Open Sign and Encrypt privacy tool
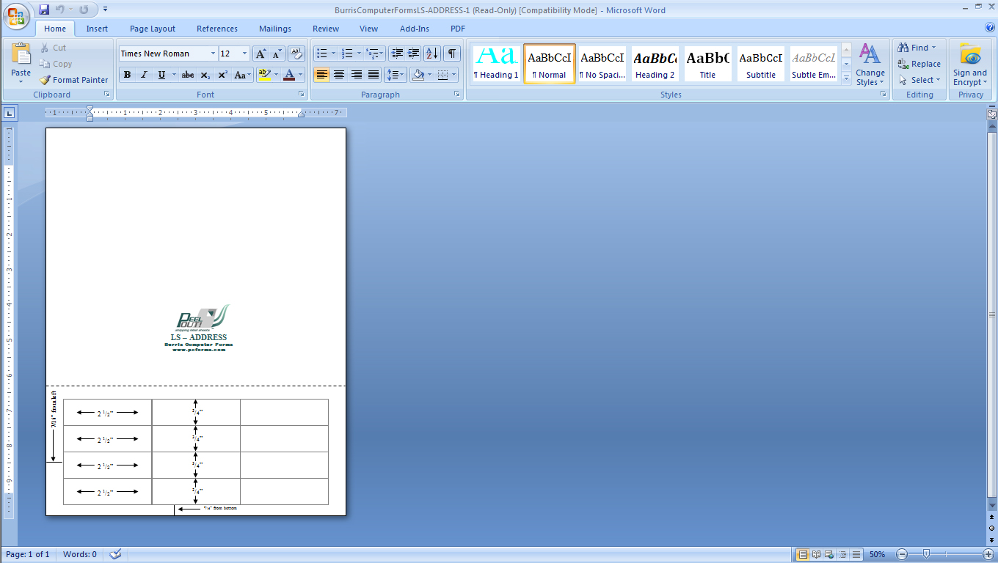 pos(970,65)
